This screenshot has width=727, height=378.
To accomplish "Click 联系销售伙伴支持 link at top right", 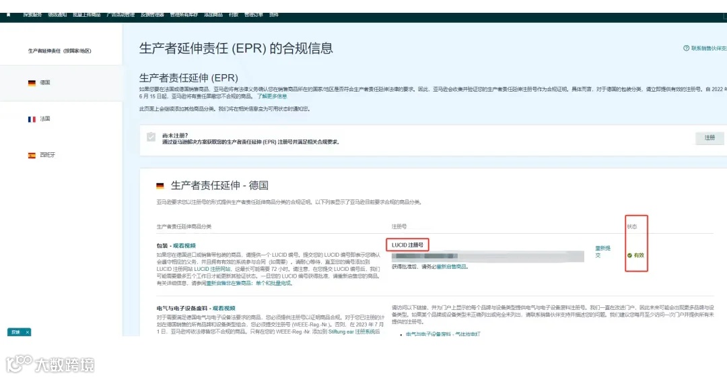I will coord(709,48).
